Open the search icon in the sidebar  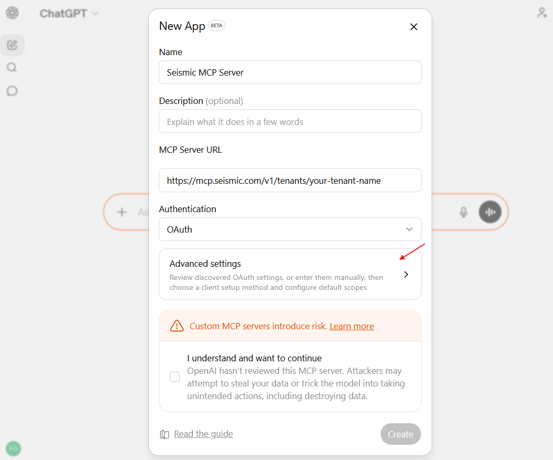click(x=12, y=67)
